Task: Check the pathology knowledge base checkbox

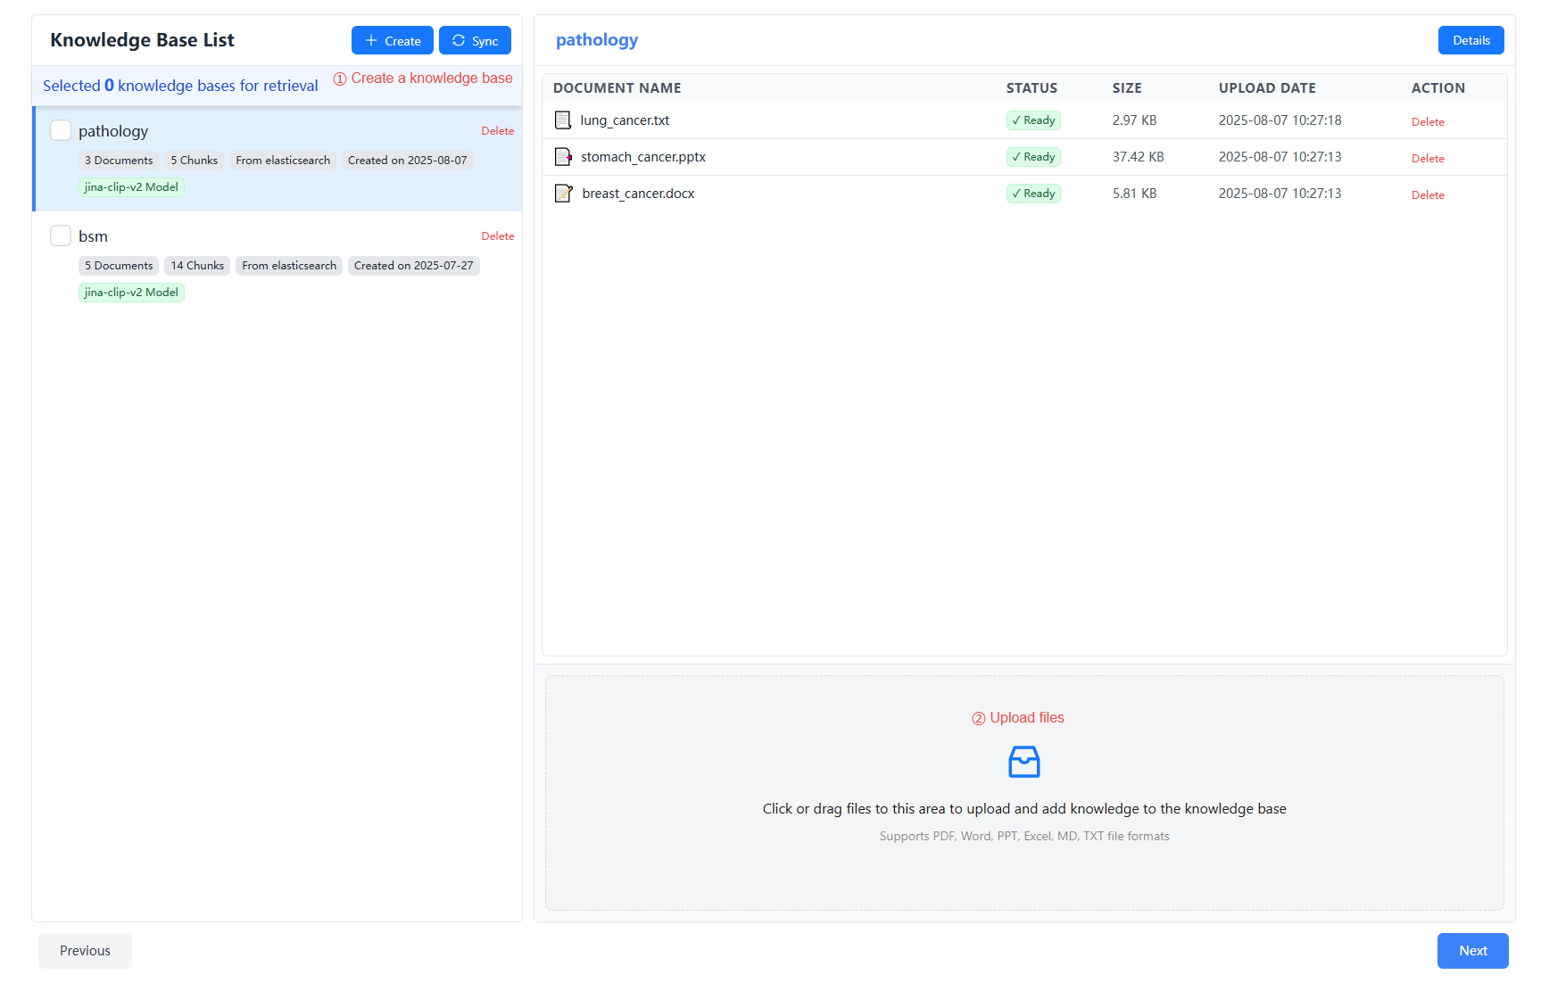Action: (x=61, y=131)
